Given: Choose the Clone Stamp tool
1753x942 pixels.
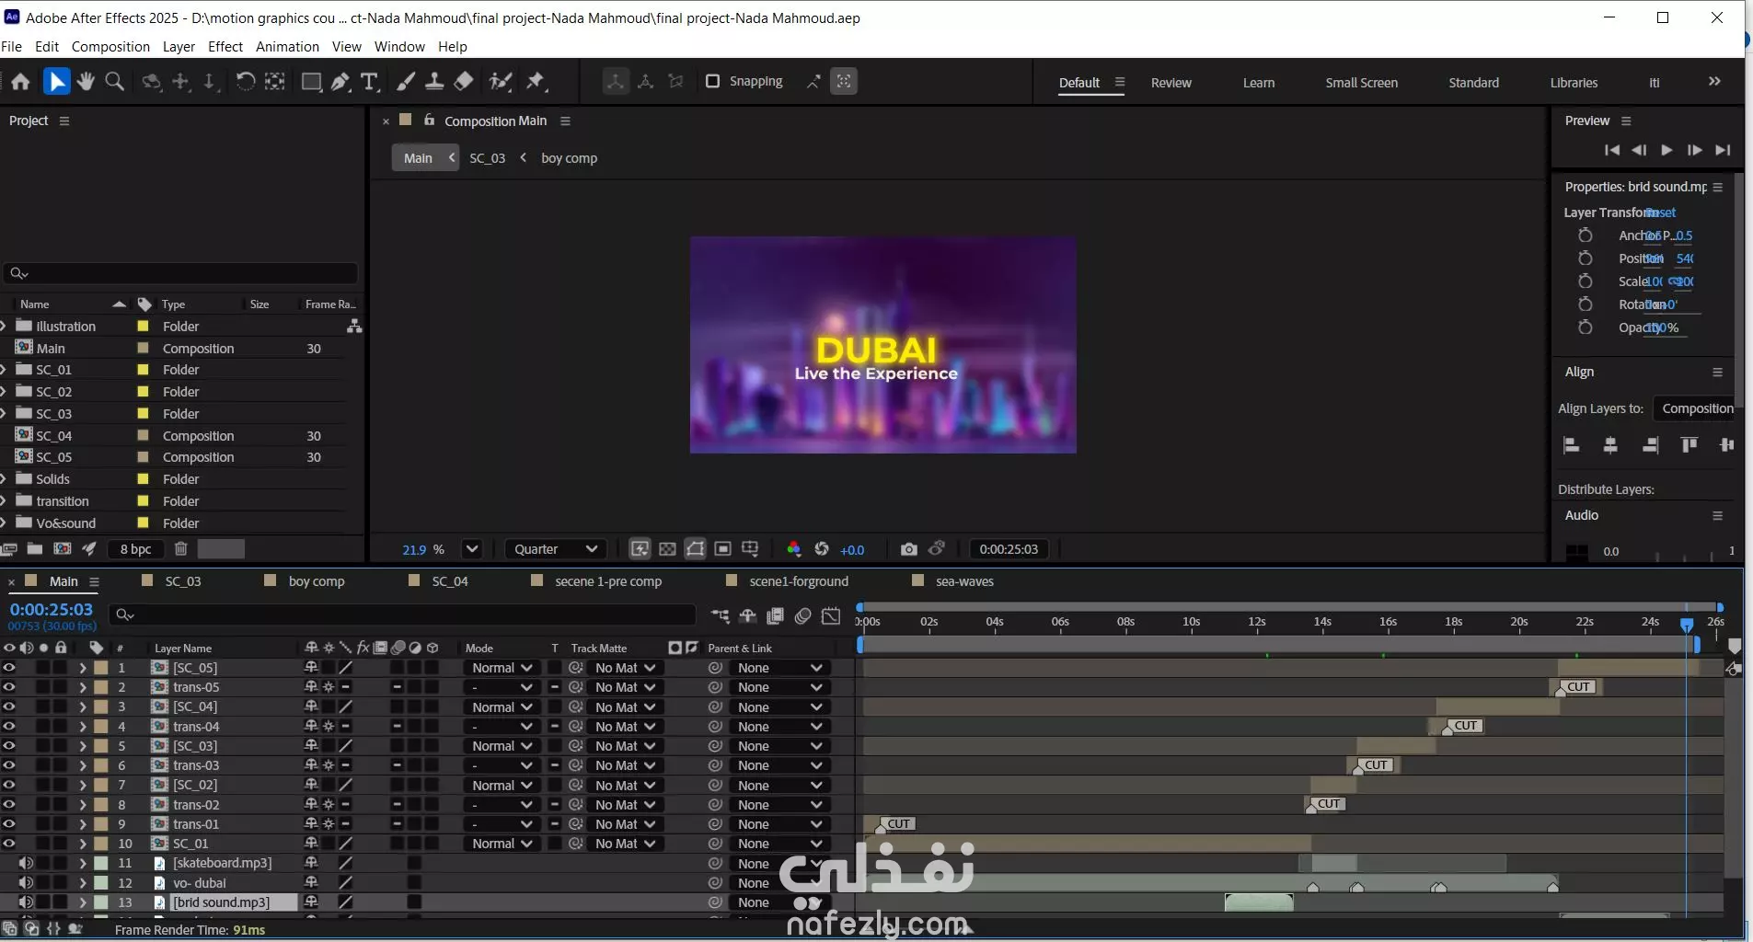Looking at the screenshot, I should [434, 82].
